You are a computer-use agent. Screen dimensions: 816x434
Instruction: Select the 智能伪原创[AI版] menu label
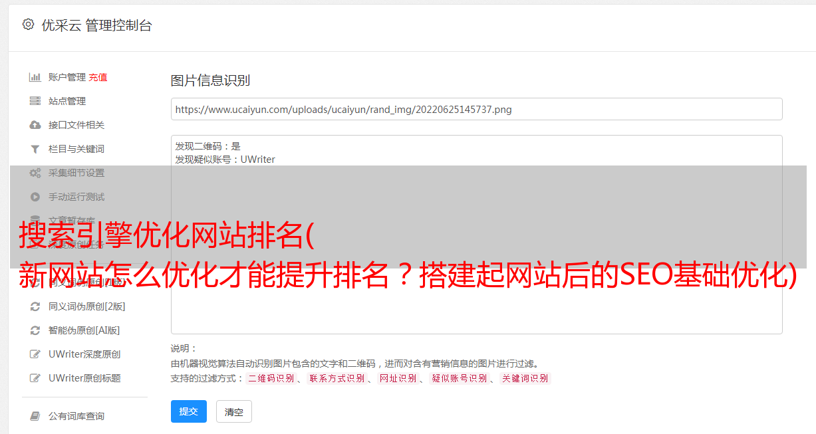coord(84,330)
